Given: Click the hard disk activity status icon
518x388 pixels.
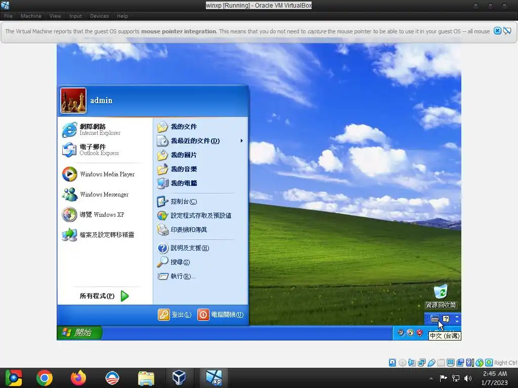Looking at the screenshot, I should (x=392, y=363).
